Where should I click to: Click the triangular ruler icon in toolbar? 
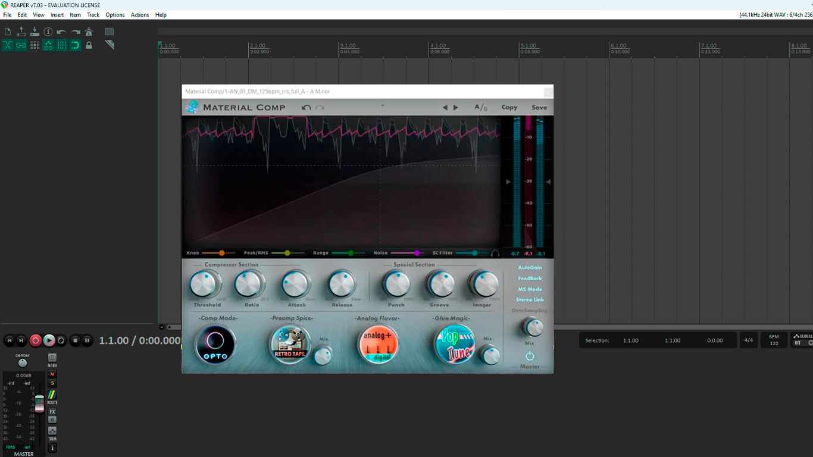pos(110,45)
